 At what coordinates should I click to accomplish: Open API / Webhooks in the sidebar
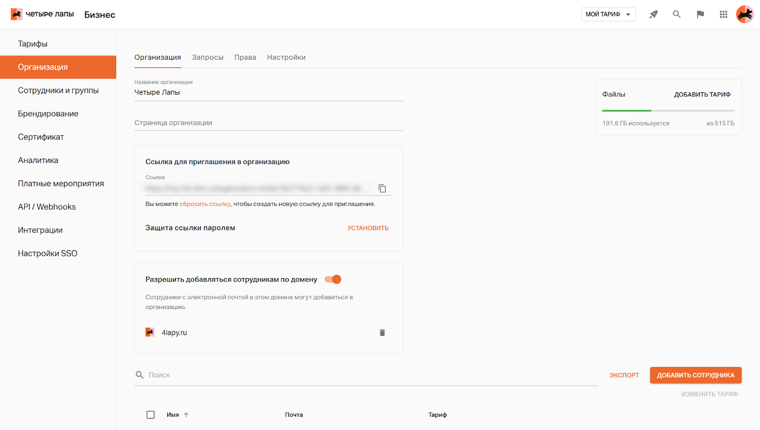coord(58,207)
